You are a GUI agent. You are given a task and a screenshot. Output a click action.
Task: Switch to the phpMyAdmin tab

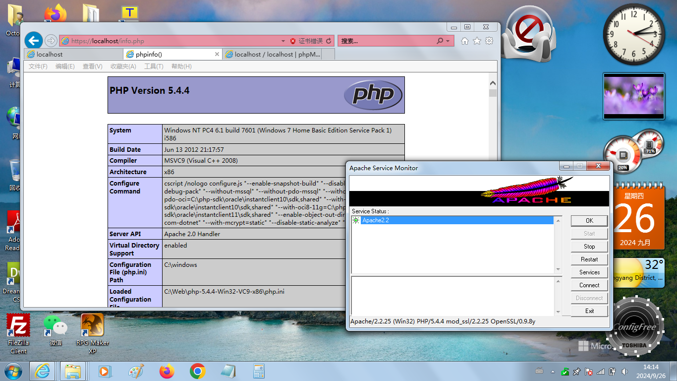272,54
